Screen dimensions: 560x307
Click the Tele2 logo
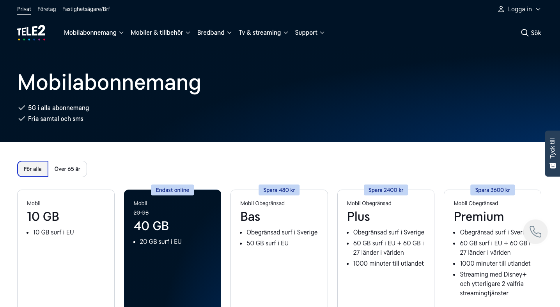tap(31, 33)
